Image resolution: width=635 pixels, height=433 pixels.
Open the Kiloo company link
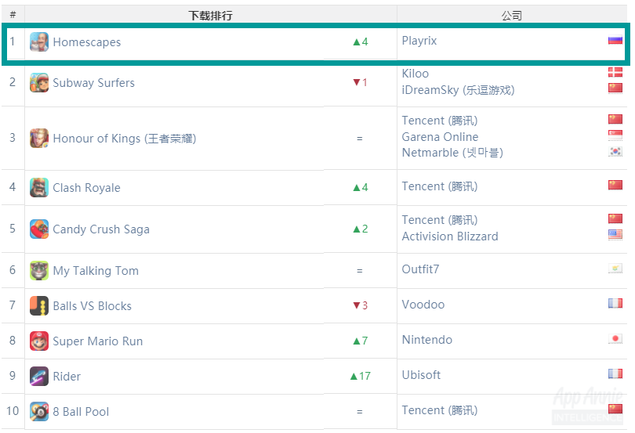pyautogui.click(x=415, y=74)
